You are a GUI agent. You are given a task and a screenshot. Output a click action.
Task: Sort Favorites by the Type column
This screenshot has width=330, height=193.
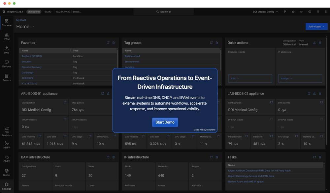pos(76,51)
